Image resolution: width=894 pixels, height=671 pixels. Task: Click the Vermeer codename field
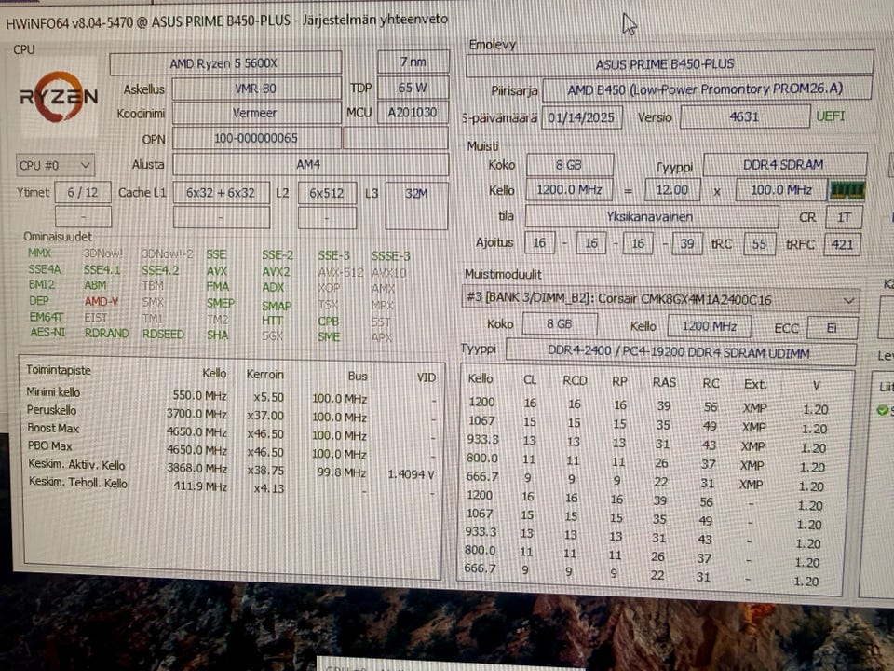[x=256, y=113]
